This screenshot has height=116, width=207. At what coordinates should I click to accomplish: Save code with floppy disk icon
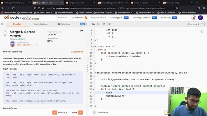99,24
